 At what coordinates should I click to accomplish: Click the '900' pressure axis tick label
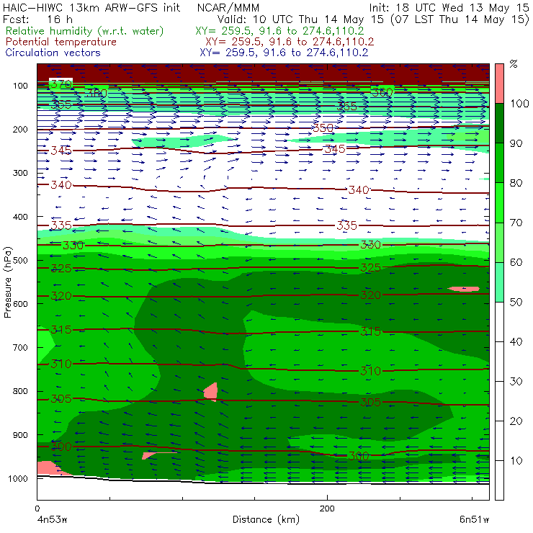point(20,435)
